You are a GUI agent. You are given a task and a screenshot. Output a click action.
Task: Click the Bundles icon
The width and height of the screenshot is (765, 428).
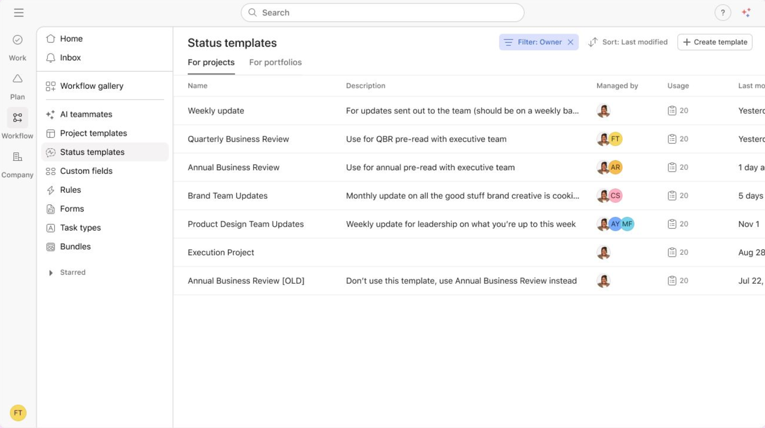pos(51,247)
